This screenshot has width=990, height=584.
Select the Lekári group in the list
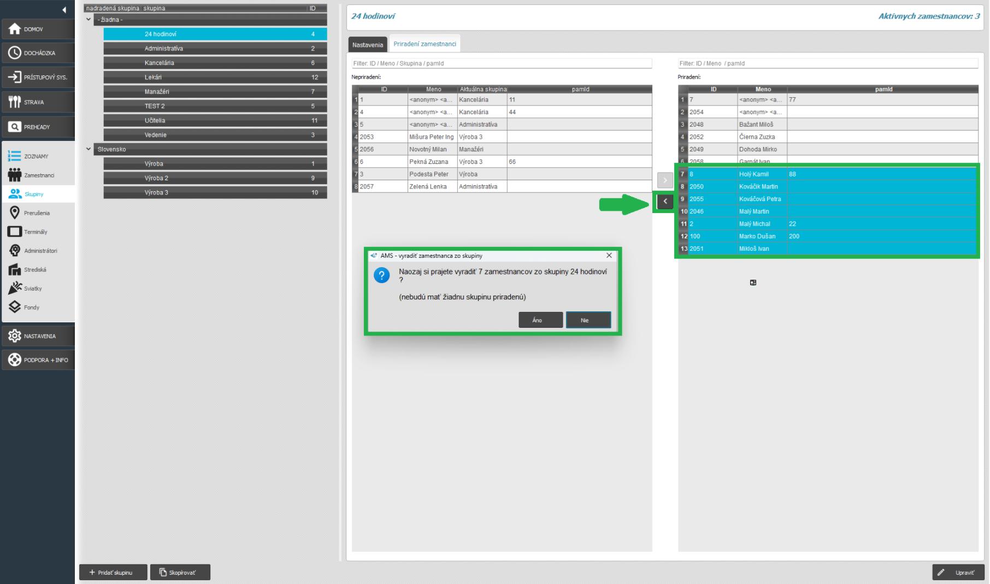pos(215,78)
